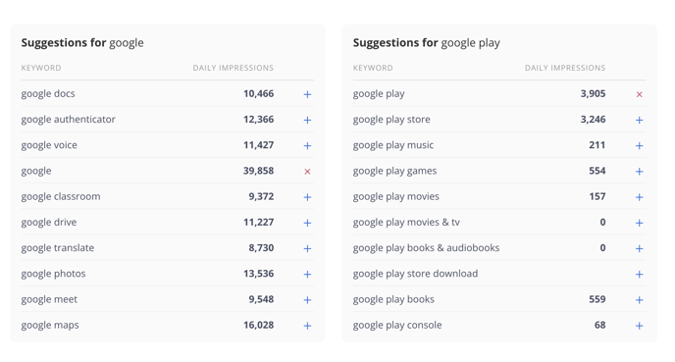
Task: Add google docs keyword with plus icon
Action: [x=307, y=94]
